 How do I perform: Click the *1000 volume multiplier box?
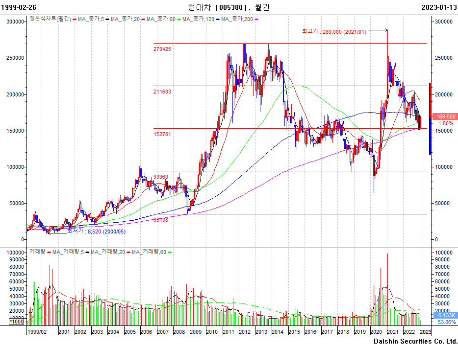pos(17,322)
